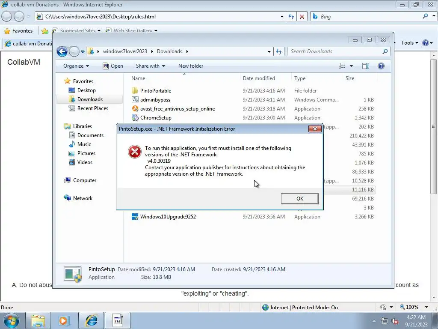
Task: Click the Internet Explorer taskbar icon
Action: pos(91,320)
